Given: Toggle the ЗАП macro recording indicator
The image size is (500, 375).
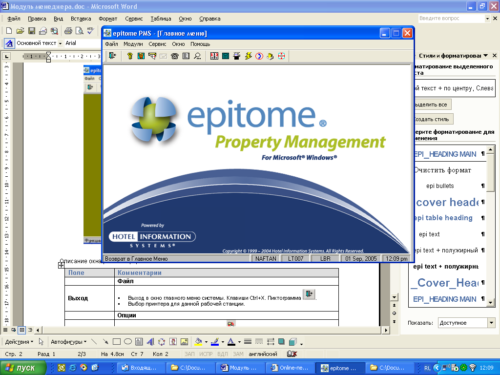Looking at the screenshot, I should (189, 354).
